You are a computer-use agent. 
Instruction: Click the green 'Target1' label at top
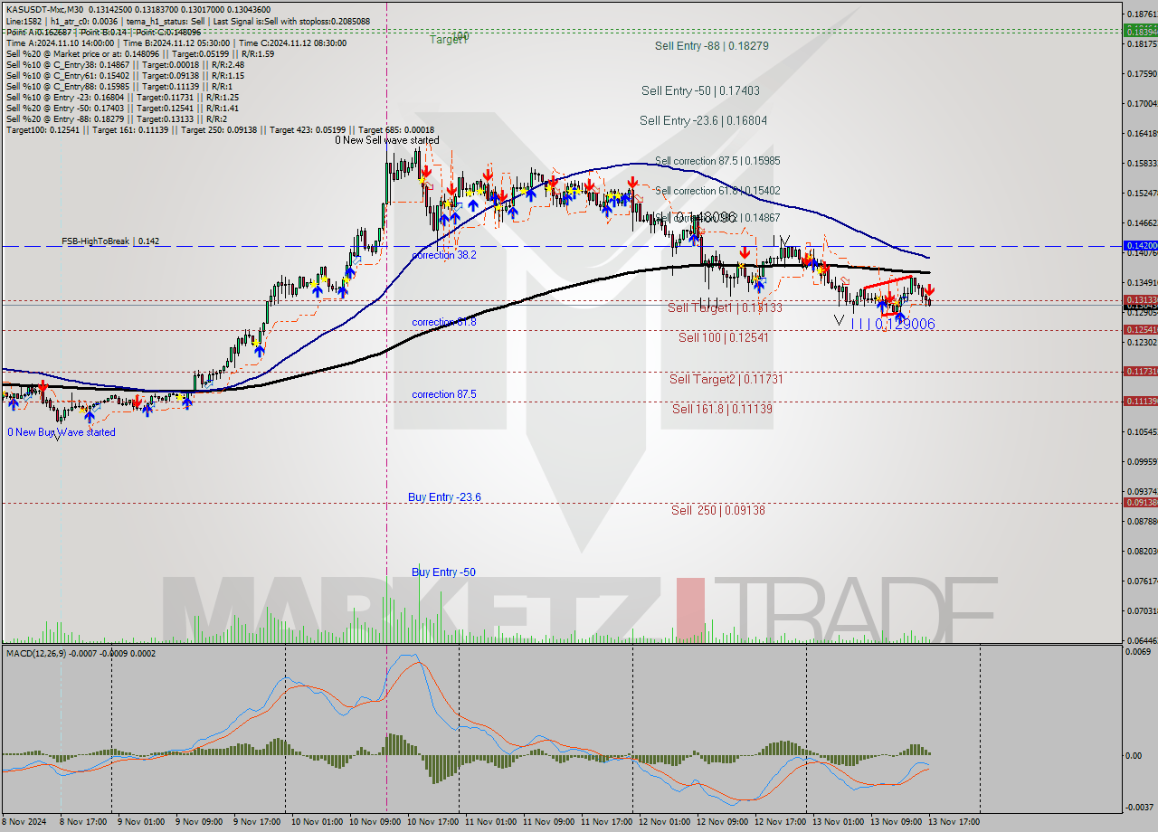pos(448,40)
